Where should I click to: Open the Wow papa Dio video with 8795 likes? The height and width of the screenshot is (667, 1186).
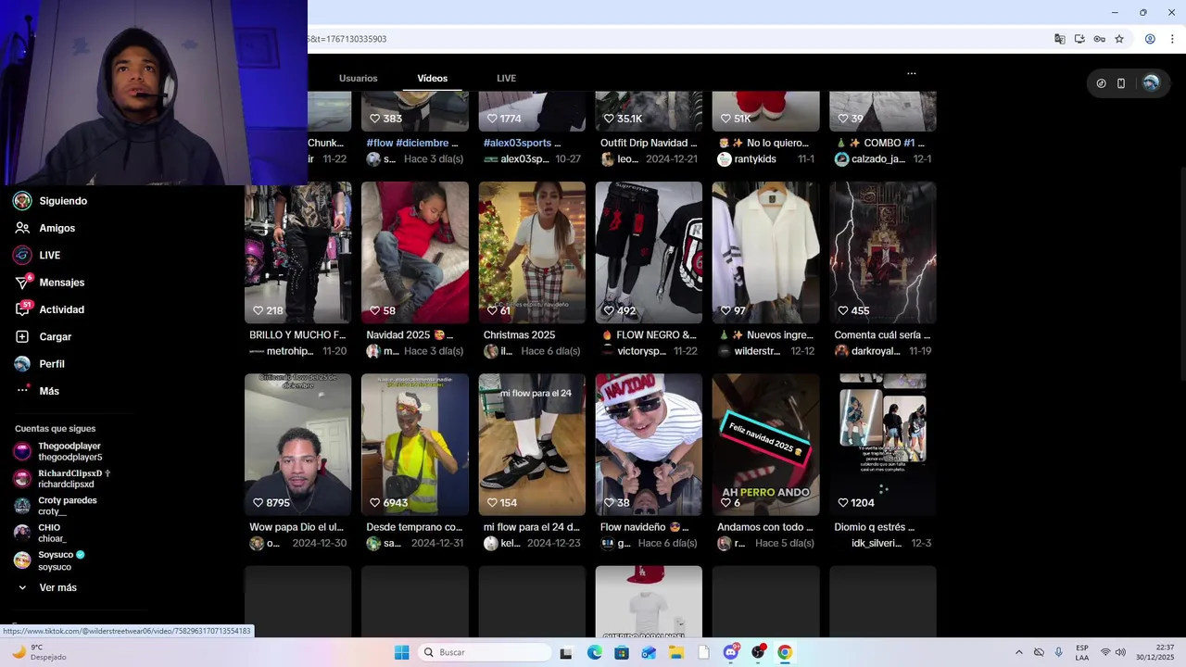(297, 445)
